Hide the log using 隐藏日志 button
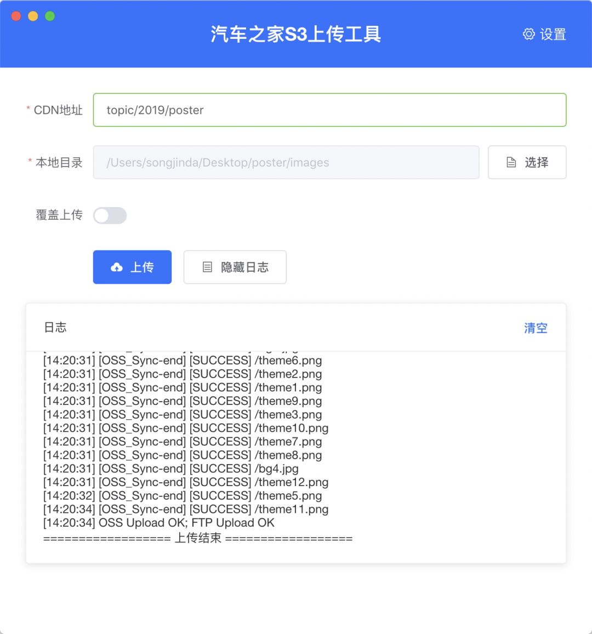The image size is (592, 634). [235, 267]
